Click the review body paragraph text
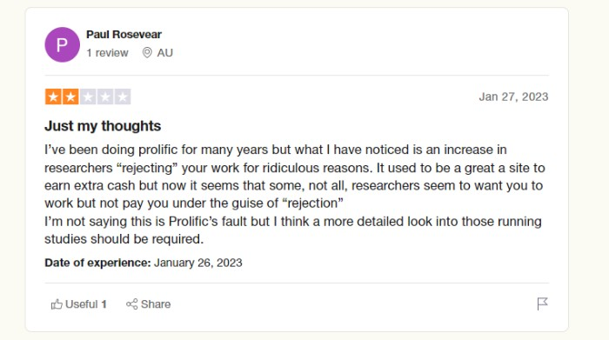Viewport: 609px width, 340px height. point(295,194)
